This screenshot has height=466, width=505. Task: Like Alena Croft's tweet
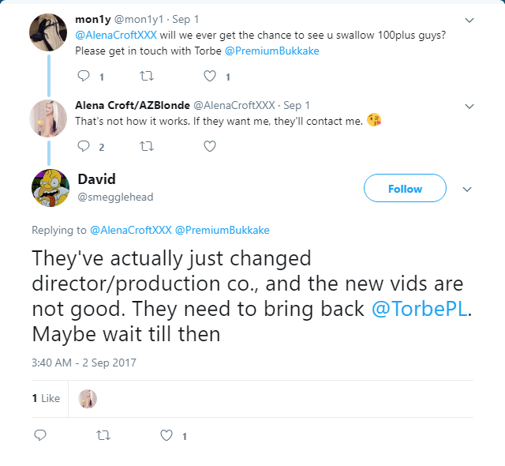pyautogui.click(x=210, y=146)
